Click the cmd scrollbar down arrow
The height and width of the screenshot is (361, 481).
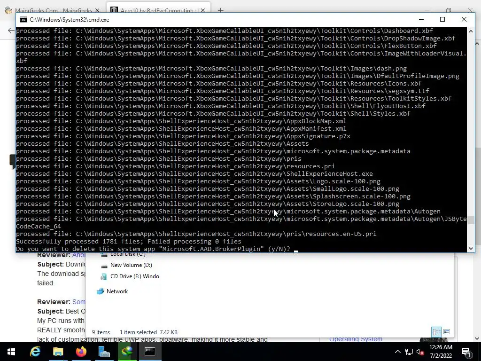click(x=471, y=249)
